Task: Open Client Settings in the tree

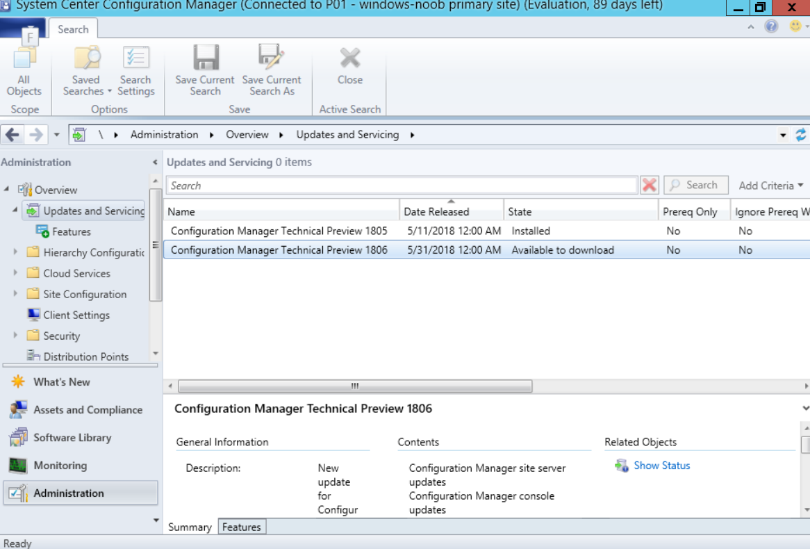Action: click(76, 315)
